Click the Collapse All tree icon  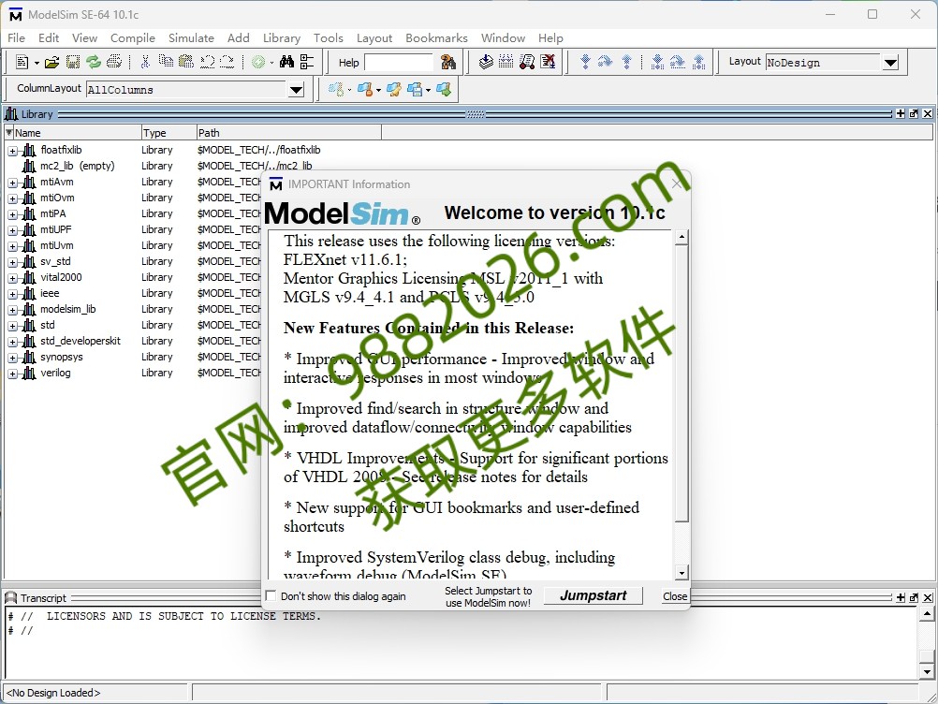tap(307, 62)
